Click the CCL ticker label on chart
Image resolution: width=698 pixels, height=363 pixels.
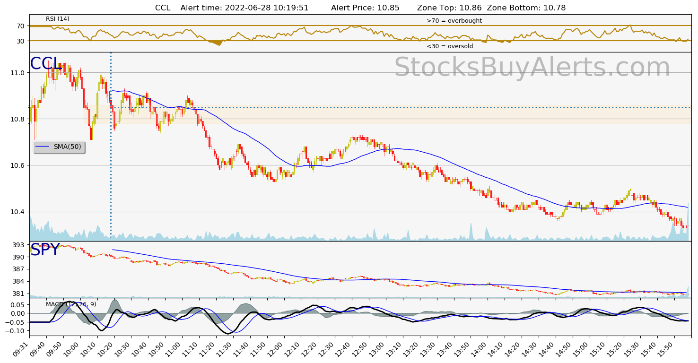45,64
